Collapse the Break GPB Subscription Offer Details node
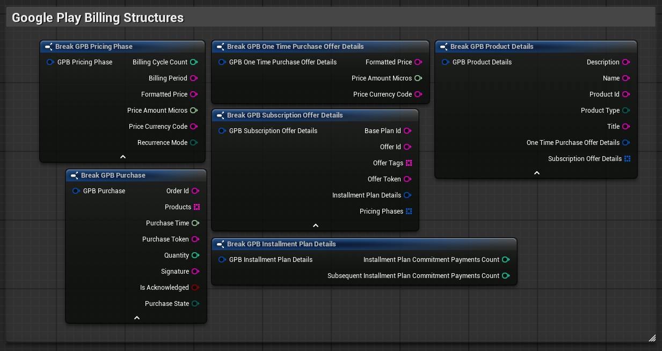Viewport: 662px width, 351px height. (315, 225)
